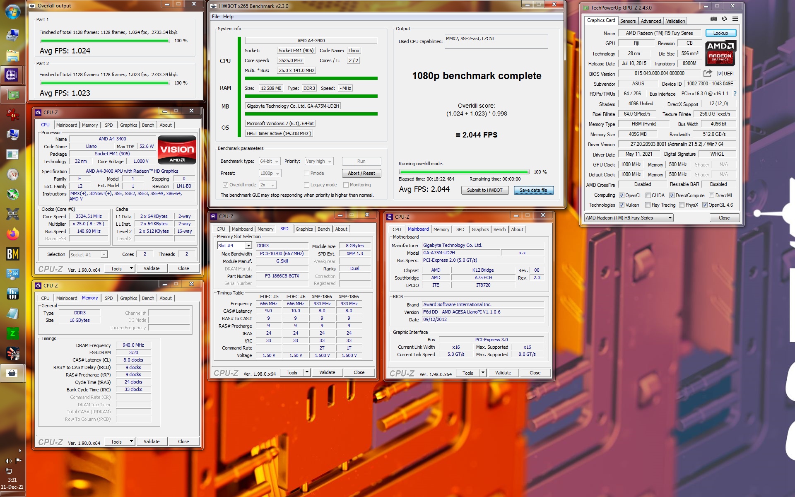Open the Benchmark type 64-bit dropdown
This screenshot has height=497, width=795.
tap(270, 162)
